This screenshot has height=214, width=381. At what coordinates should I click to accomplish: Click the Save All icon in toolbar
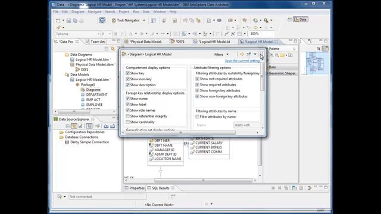point(75,21)
